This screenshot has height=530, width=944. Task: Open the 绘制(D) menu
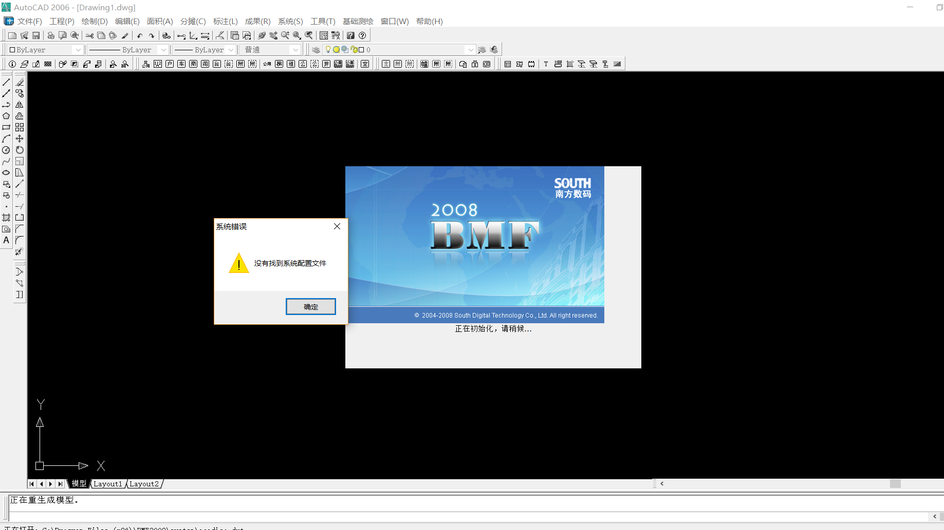tap(95, 21)
